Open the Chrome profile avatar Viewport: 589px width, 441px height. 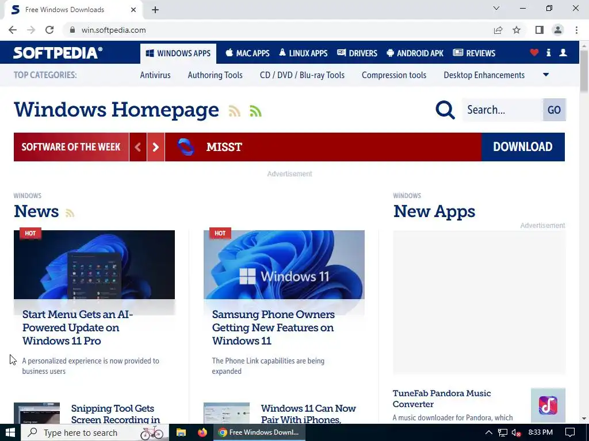click(558, 30)
